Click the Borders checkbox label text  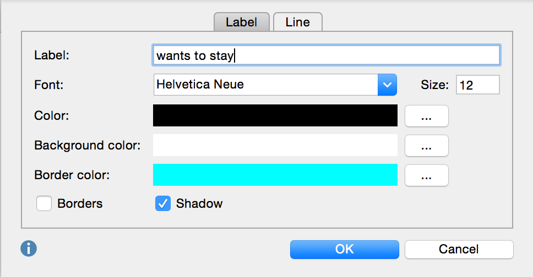[80, 203]
